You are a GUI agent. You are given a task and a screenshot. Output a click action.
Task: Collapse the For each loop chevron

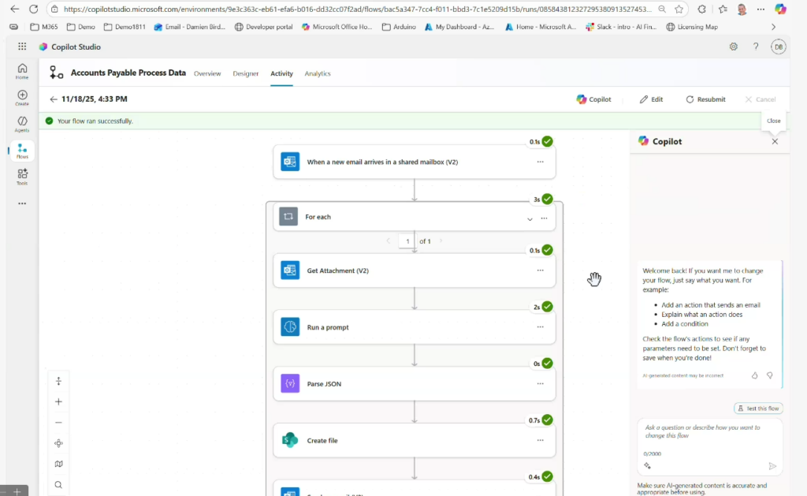tap(530, 219)
